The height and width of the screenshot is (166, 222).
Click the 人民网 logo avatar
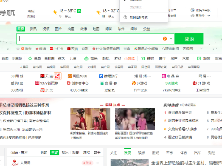(15, 163)
